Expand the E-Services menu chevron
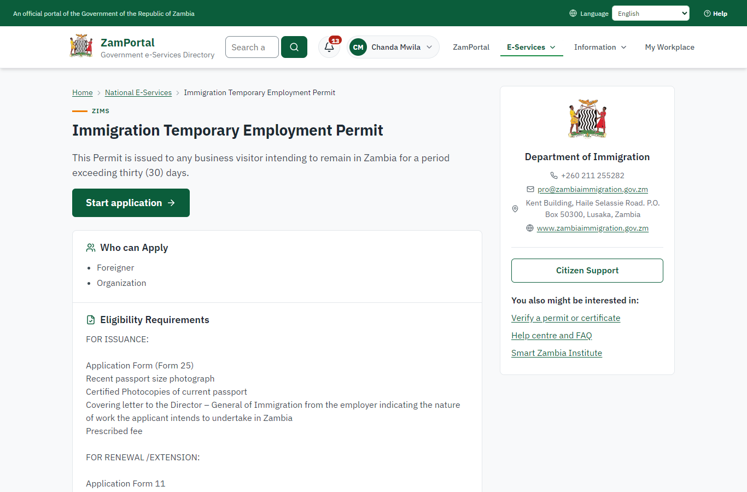The image size is (747, 492). point(553,48)
